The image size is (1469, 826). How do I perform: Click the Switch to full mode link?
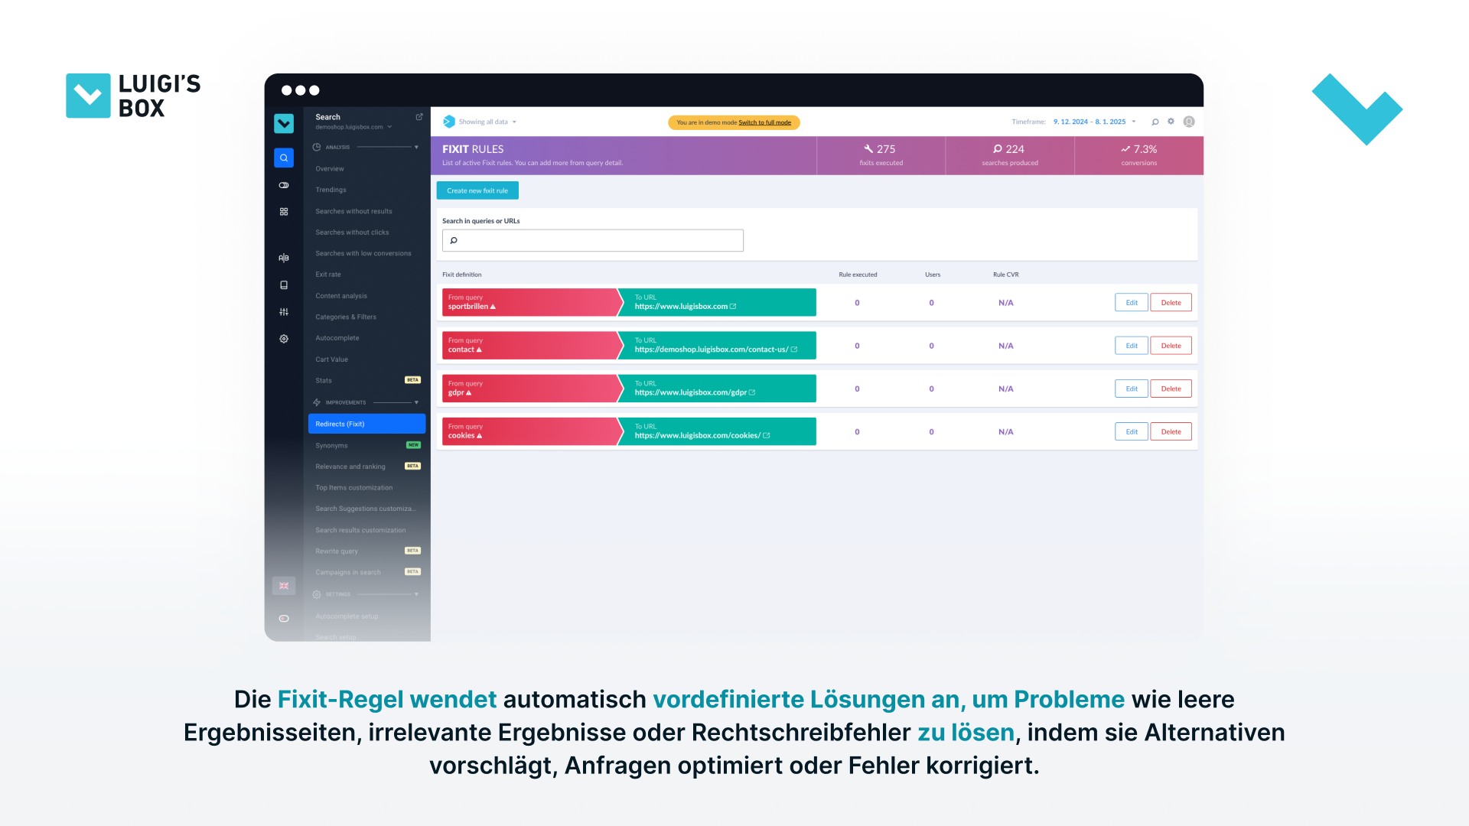[764, 122]
